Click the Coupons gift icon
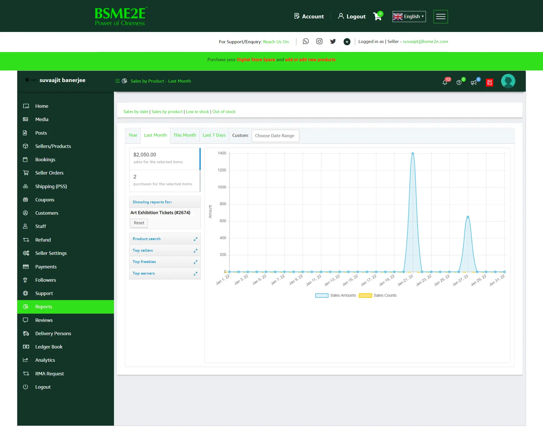Viewport: 543px width, 435px height. (x=25, y=200)
